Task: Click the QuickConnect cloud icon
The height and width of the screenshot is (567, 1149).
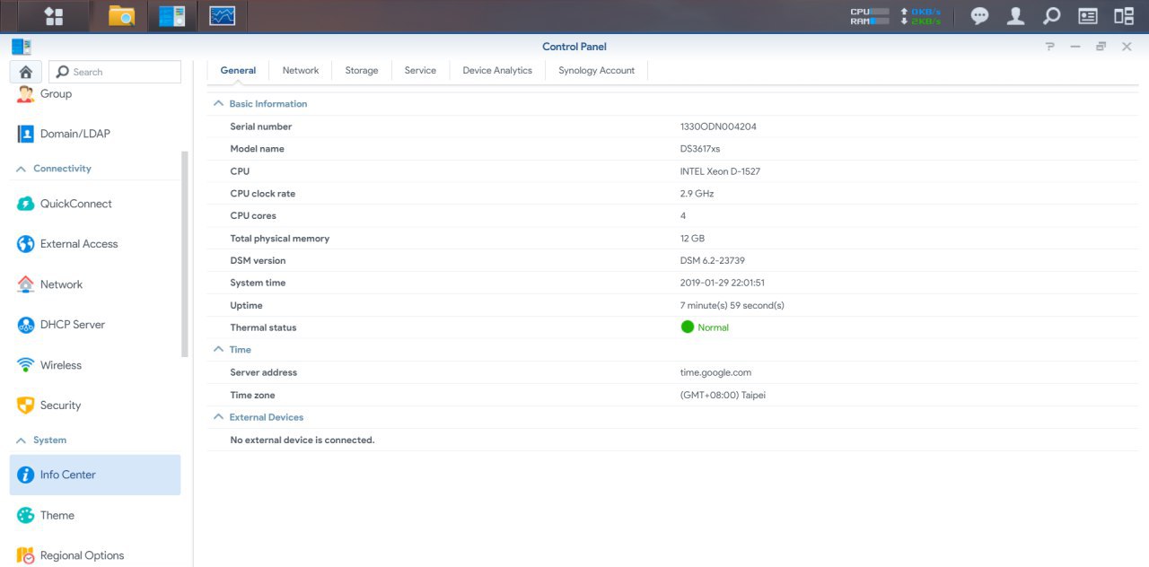Action: pos(25,204)
